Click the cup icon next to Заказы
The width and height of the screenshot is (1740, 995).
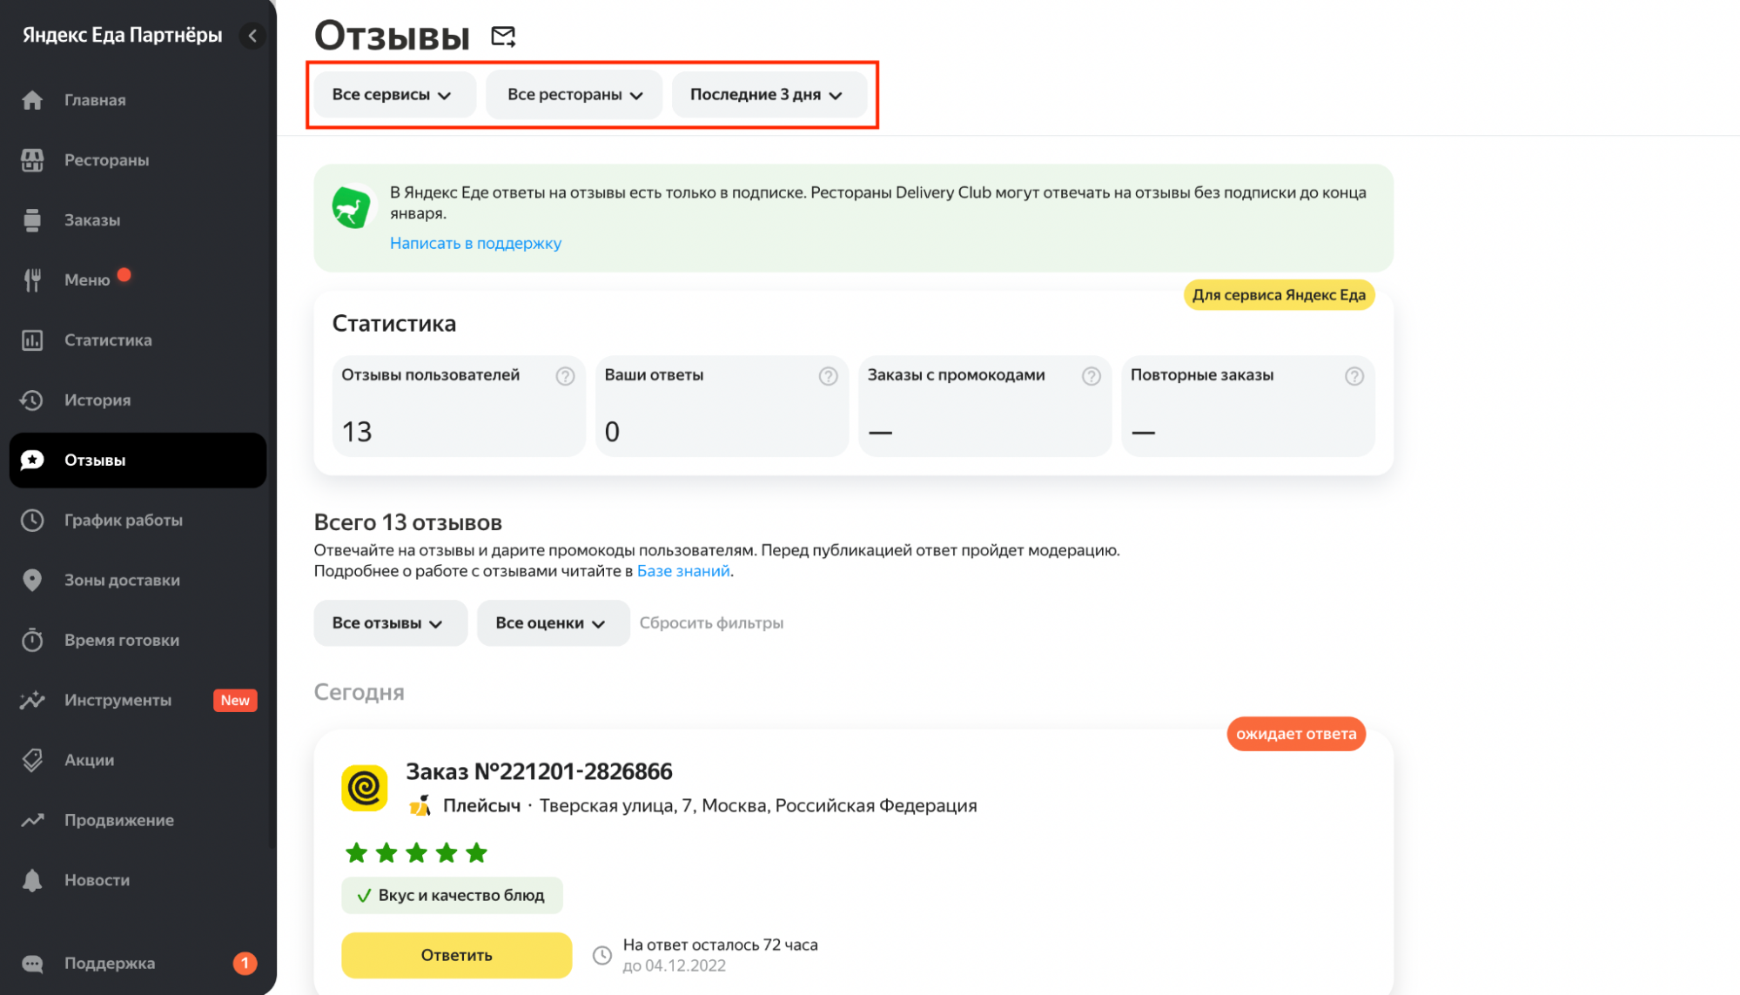pos(32,220)
